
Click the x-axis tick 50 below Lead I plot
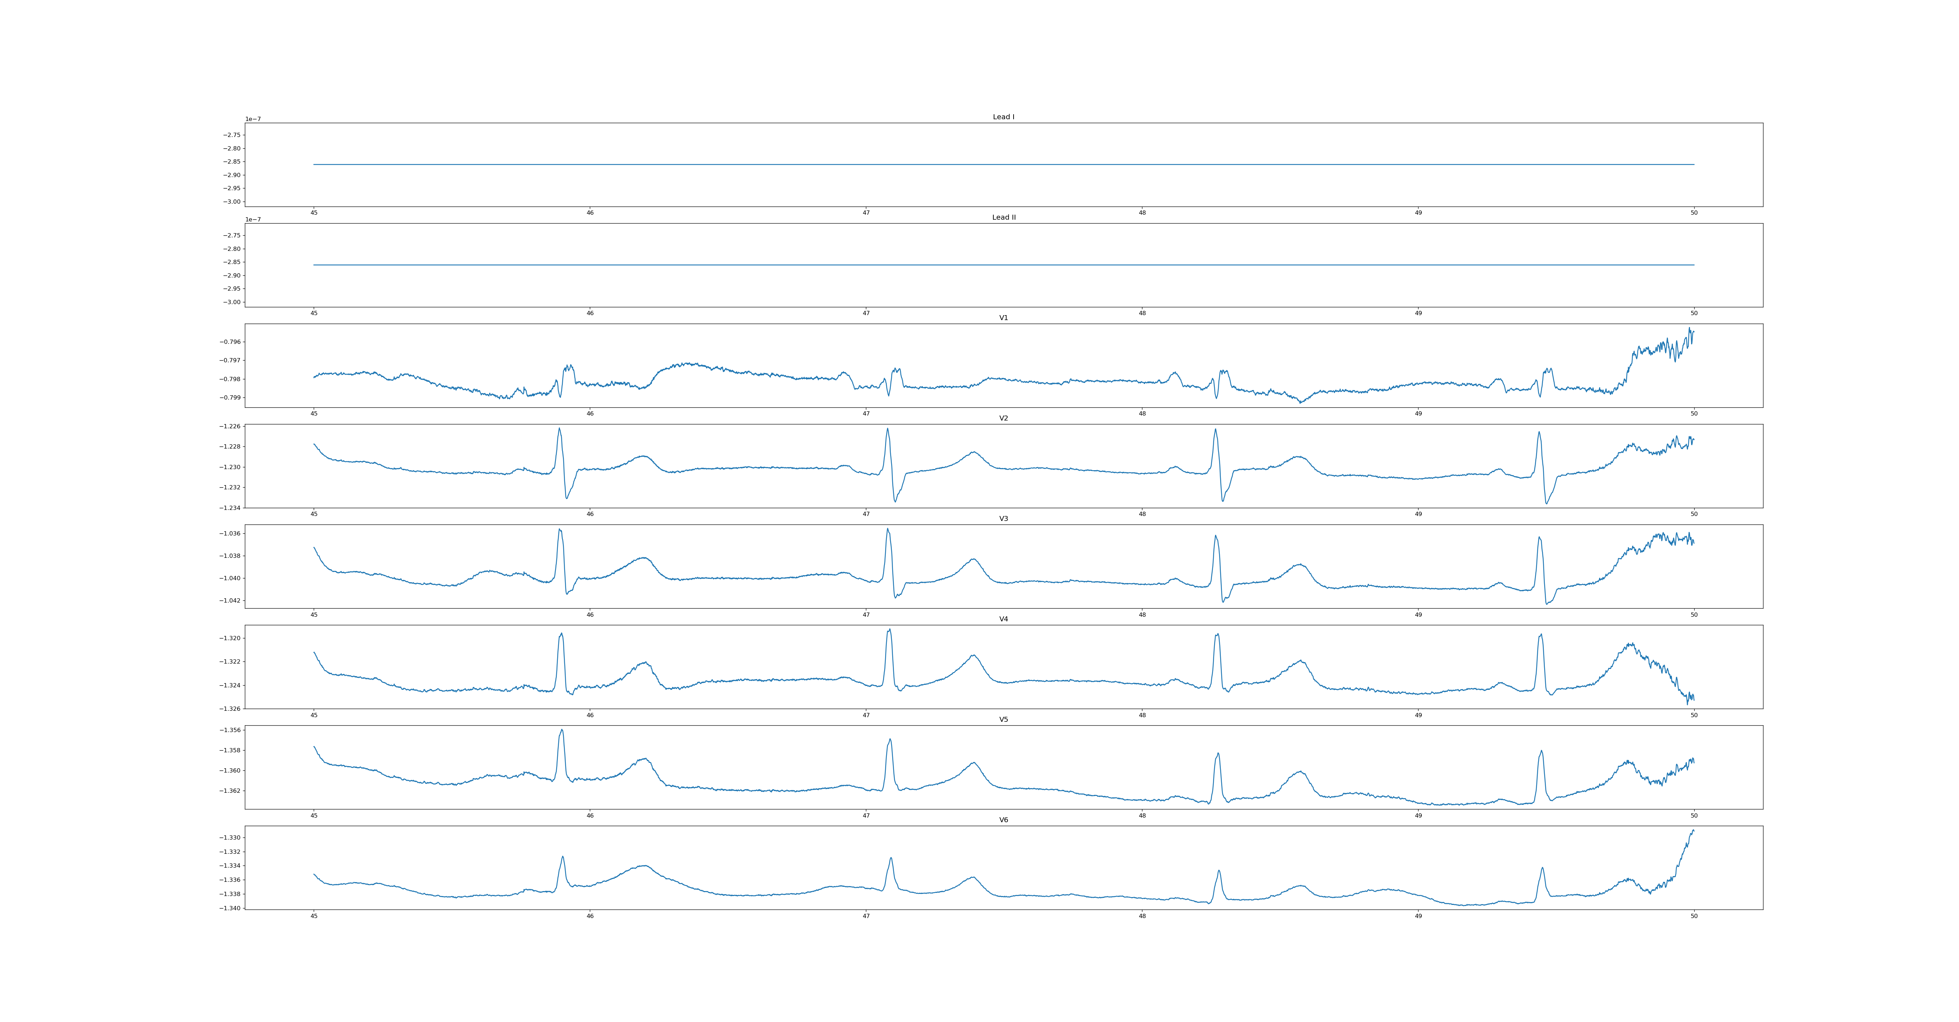tap(1694, 213)
